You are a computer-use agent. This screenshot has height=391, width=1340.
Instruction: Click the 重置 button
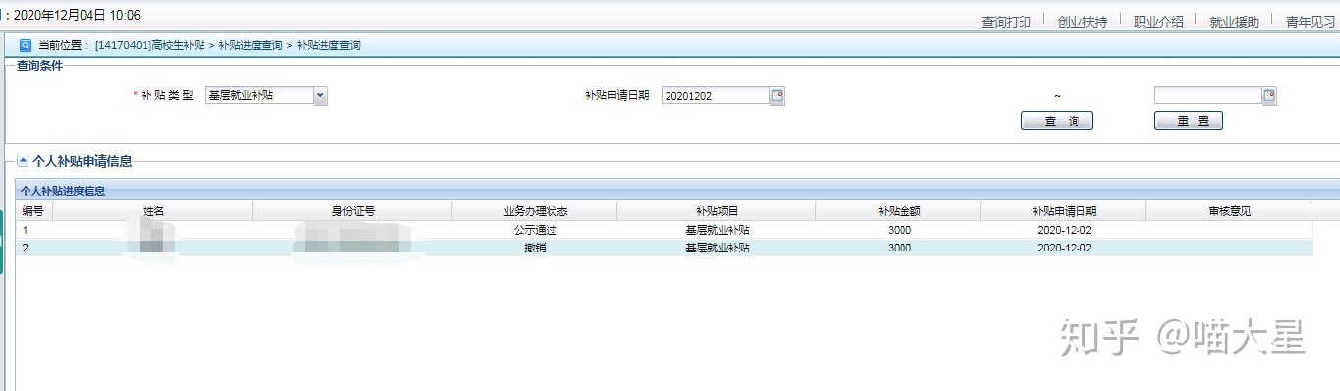tap(1188, 121)
